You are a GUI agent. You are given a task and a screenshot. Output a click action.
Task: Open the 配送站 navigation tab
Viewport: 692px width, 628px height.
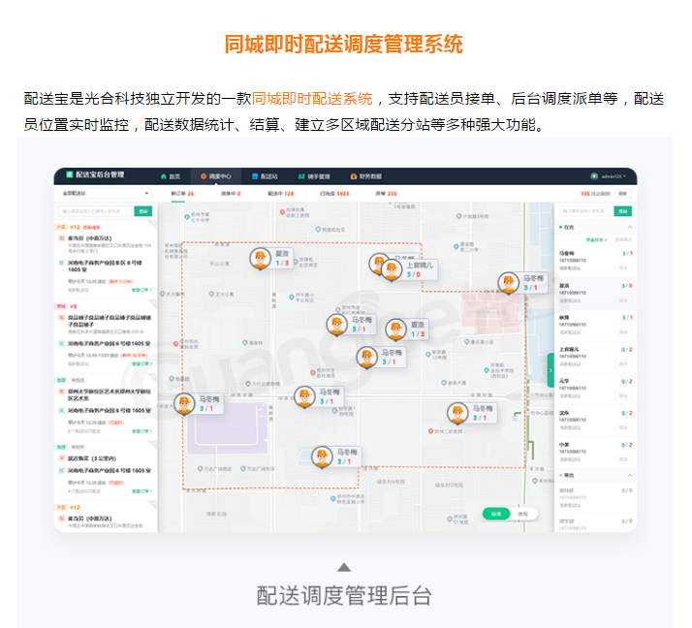265,176
